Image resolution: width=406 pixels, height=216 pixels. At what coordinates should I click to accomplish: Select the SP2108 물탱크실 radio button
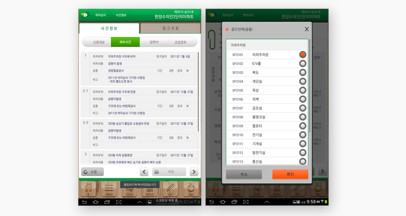[303, 117]
